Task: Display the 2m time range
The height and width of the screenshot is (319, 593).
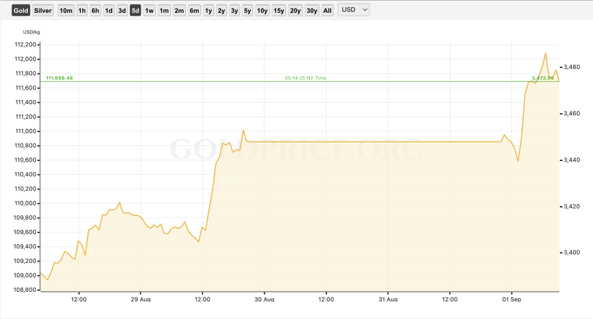Action: pyautogui.click(x=180, y=10)
